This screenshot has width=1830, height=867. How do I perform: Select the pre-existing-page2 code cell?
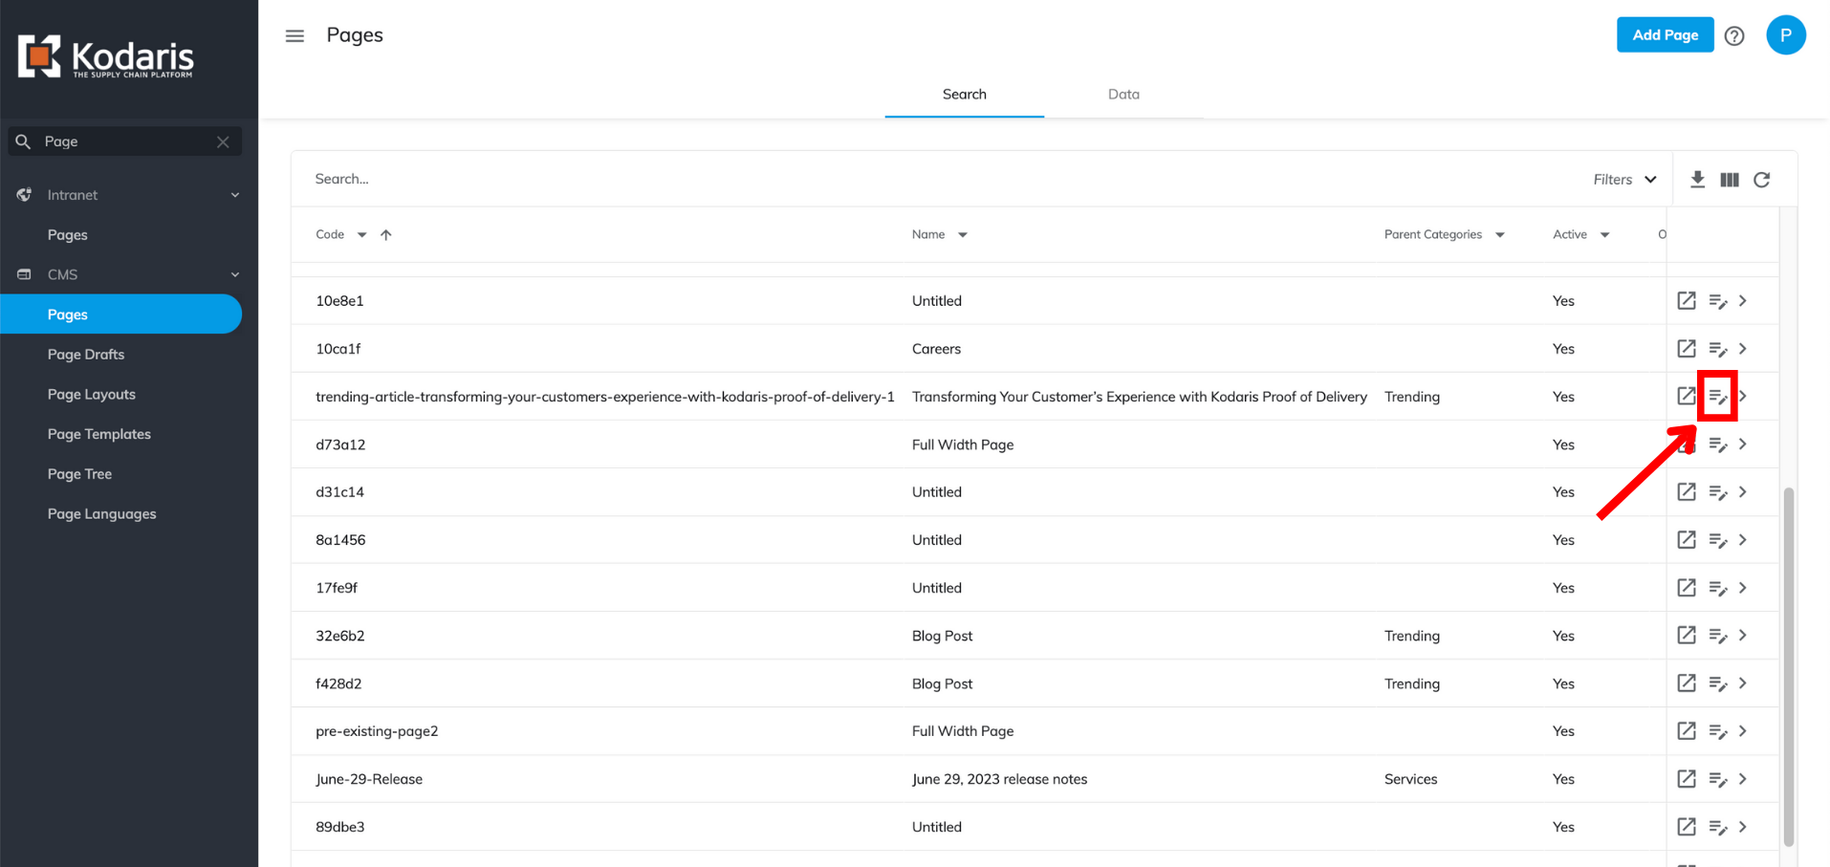(x=377, y=731)
